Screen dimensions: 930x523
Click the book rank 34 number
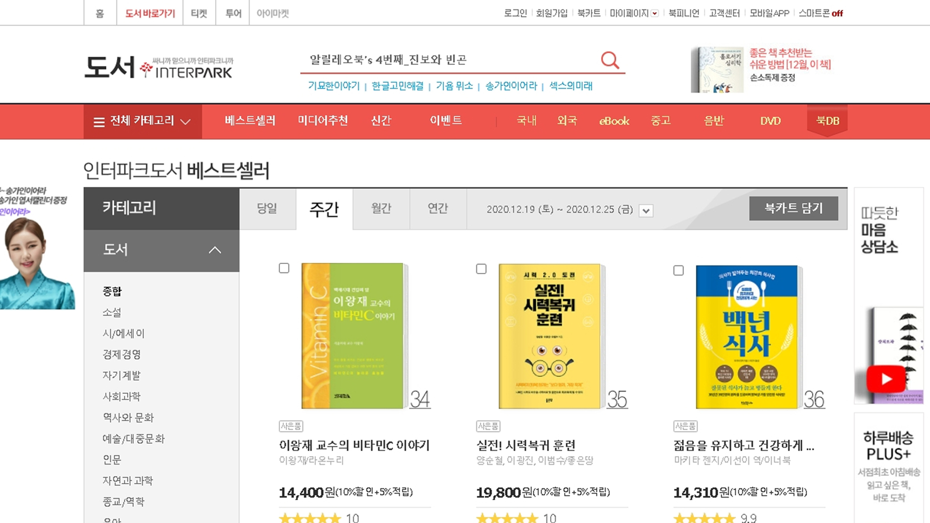pos(420,400)
